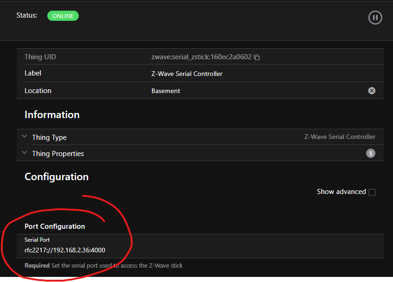The height and width of the screenshot is (282, 393).
Task: Click the Show advanced label text
Action: [341, 192]
